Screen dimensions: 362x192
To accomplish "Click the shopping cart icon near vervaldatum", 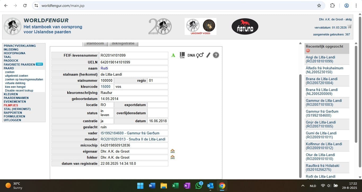I will pos(350,27).
